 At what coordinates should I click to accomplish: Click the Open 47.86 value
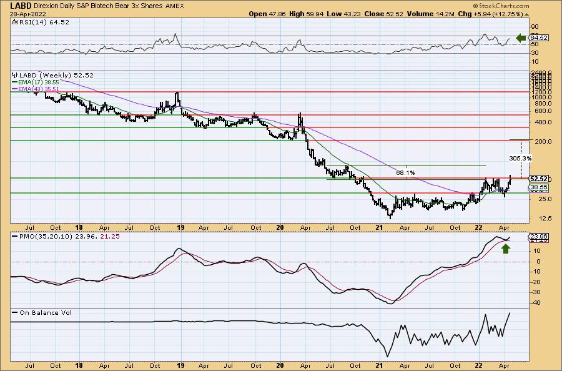click(267, 14)
